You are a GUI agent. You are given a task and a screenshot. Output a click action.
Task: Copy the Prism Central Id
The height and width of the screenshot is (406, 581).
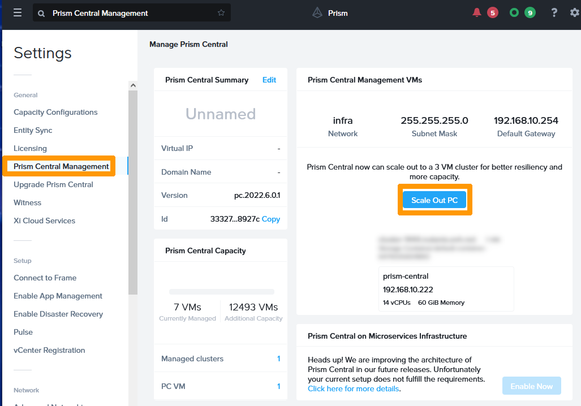click(270, 219)
